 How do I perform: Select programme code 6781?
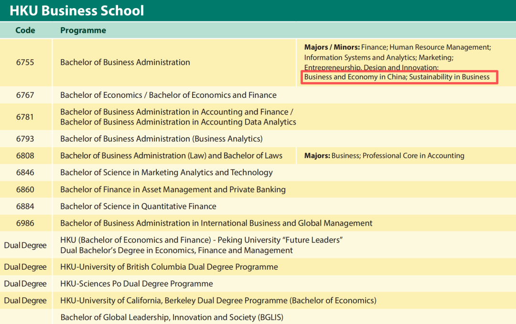point(25,116)
